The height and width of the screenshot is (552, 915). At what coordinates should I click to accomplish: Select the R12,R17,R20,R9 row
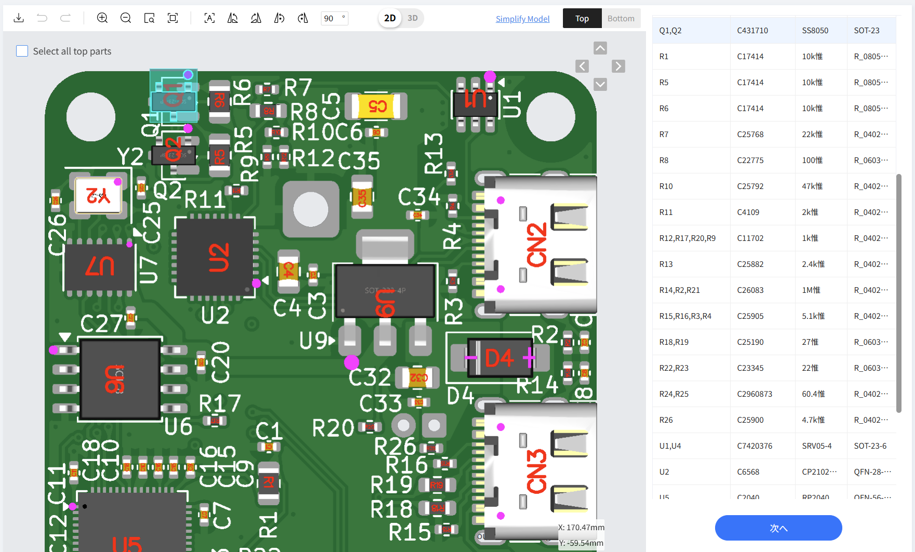(774, 238)
